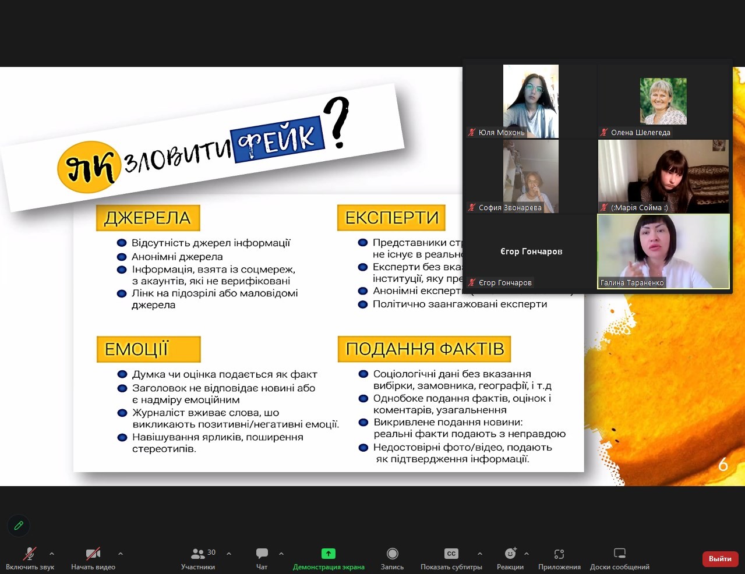Open Доски сообщений whiteboards icon
This screenshot has width=745, height=574.
pyautogui.click(x=620, y=554)
